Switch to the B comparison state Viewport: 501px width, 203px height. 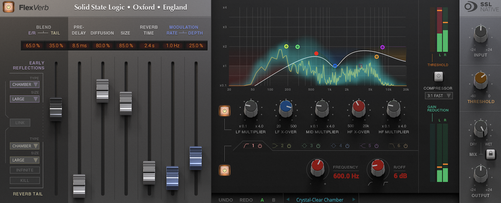pyautogui.click(x=273, y=200)
